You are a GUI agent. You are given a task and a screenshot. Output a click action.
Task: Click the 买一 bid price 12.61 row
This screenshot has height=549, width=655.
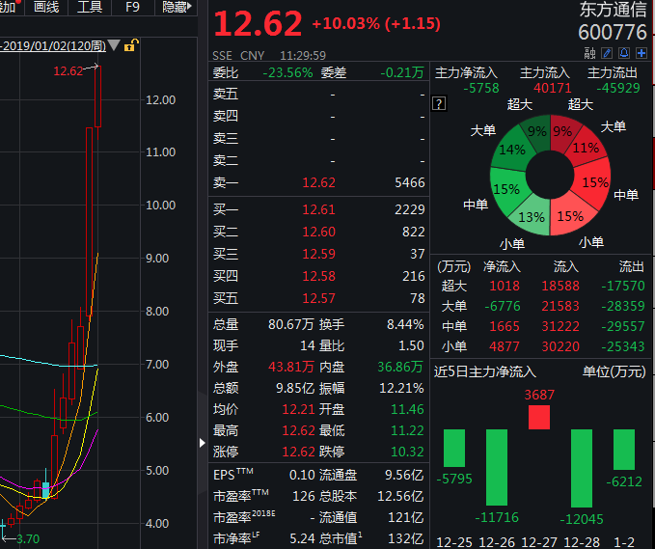point(318,209)
